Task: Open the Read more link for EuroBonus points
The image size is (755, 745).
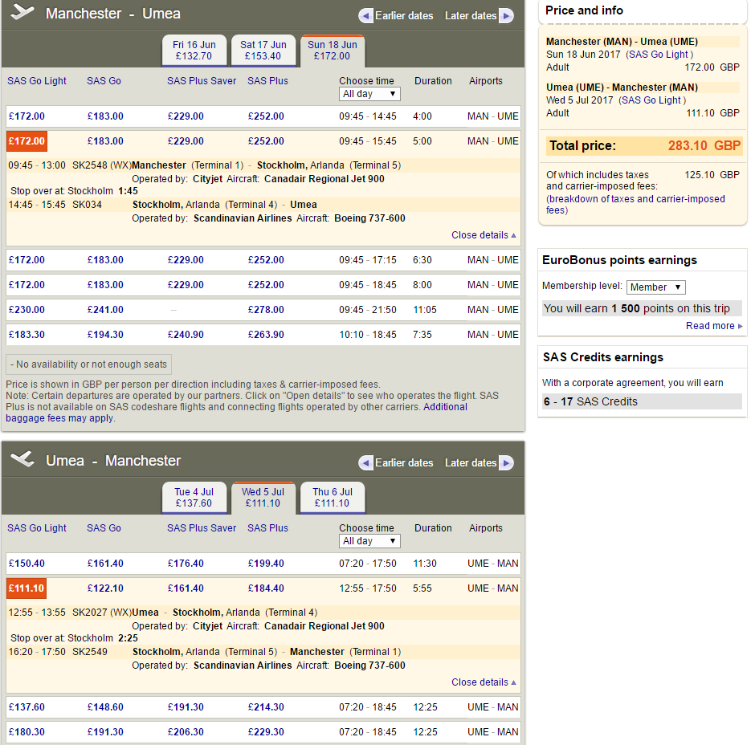Action: [x=714, y=326]
